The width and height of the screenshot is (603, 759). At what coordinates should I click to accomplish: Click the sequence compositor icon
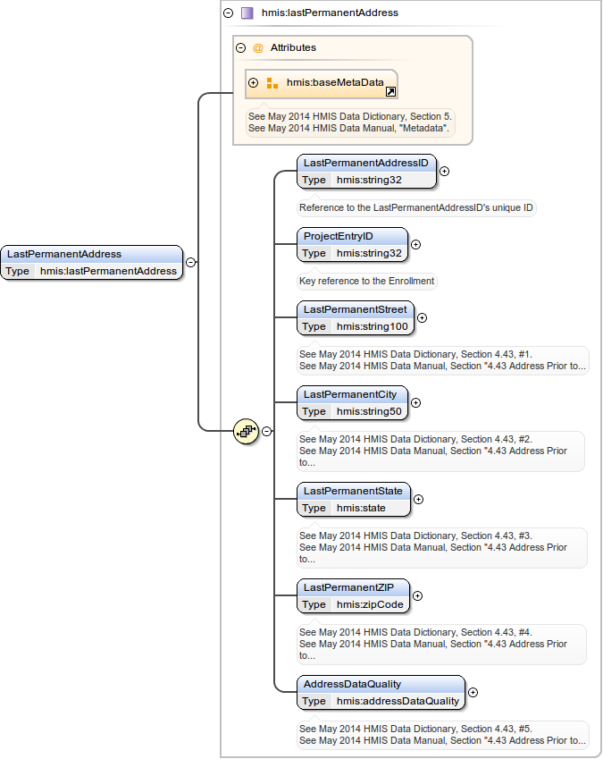[246, 431]
